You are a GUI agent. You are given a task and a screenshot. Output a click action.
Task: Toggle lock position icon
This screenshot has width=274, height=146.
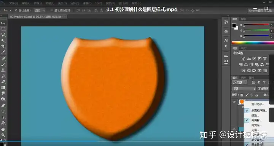point(252,95)
